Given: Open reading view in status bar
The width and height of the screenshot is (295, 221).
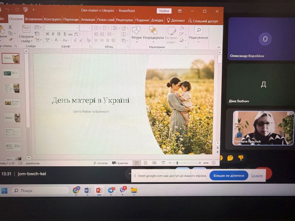Looking at the screenshot, I should 154,163.
